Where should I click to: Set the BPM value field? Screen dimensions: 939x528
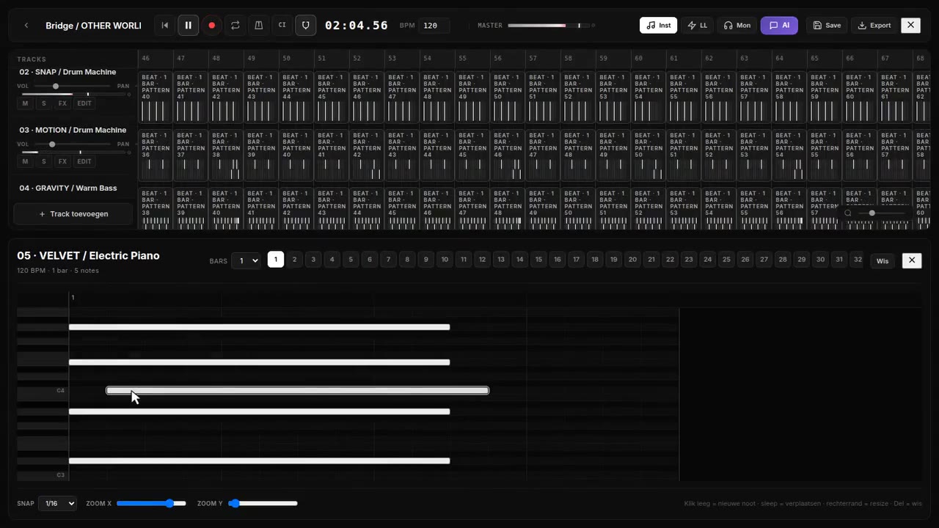click(434, 26)
